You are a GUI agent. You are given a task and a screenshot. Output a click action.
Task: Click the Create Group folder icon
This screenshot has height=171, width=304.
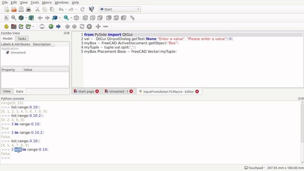coord(14,27)
